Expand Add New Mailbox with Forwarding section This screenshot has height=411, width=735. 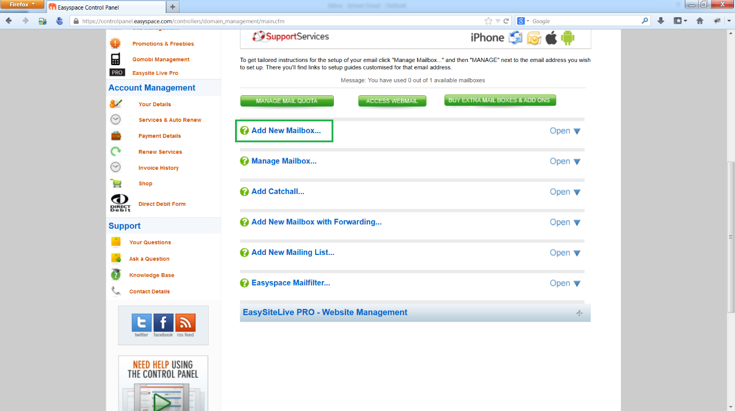(565, 222)
